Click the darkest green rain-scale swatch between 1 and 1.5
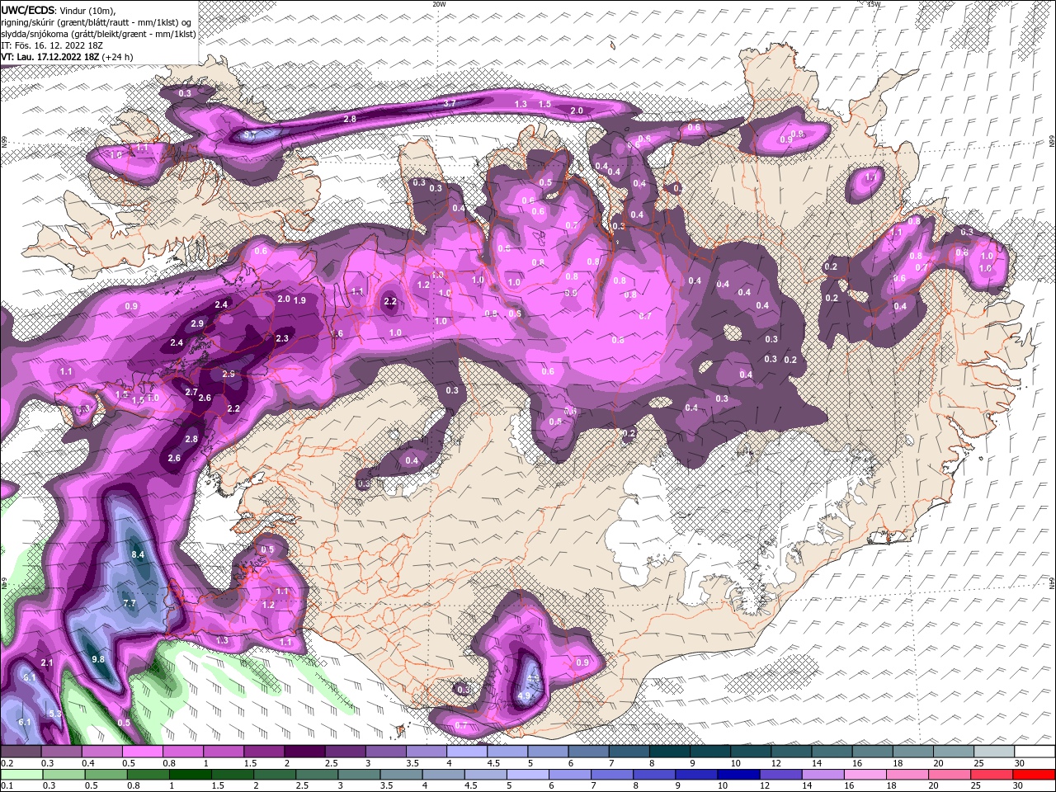Screen dimensions: 1056x792 click(190, 775)
